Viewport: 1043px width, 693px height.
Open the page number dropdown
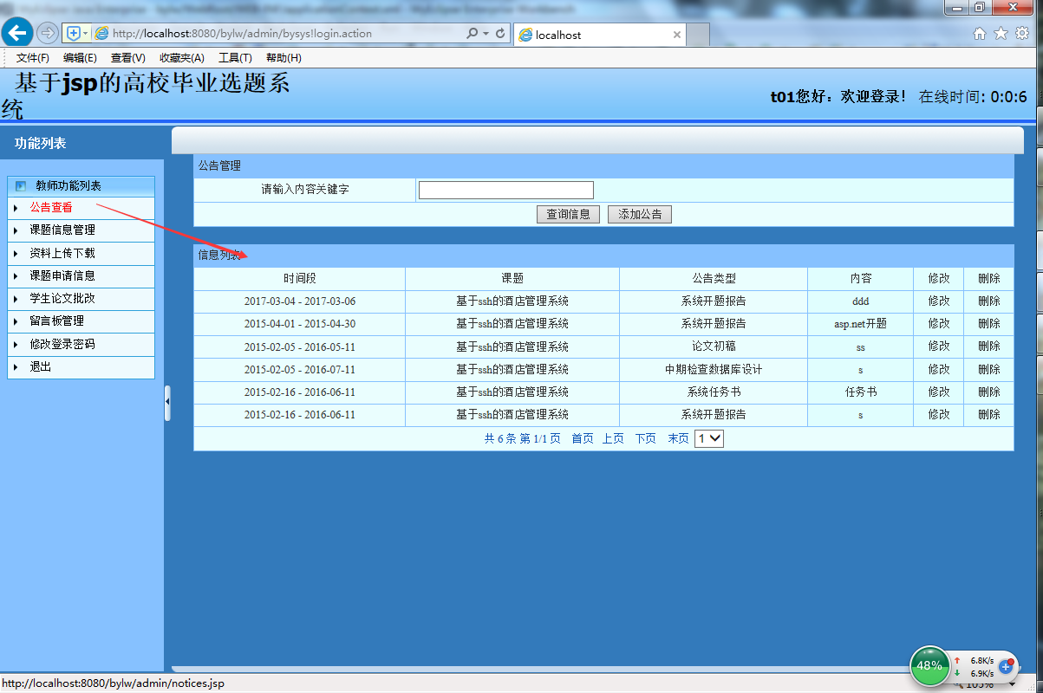point(708,438)
